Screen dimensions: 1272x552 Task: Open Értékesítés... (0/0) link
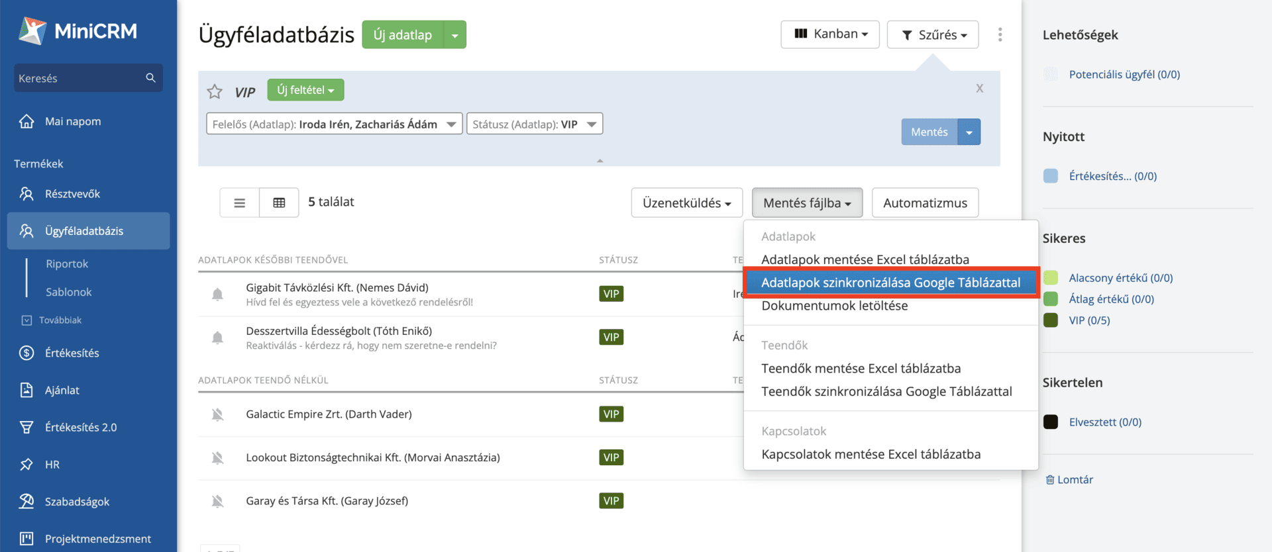tap(1113, 176)
